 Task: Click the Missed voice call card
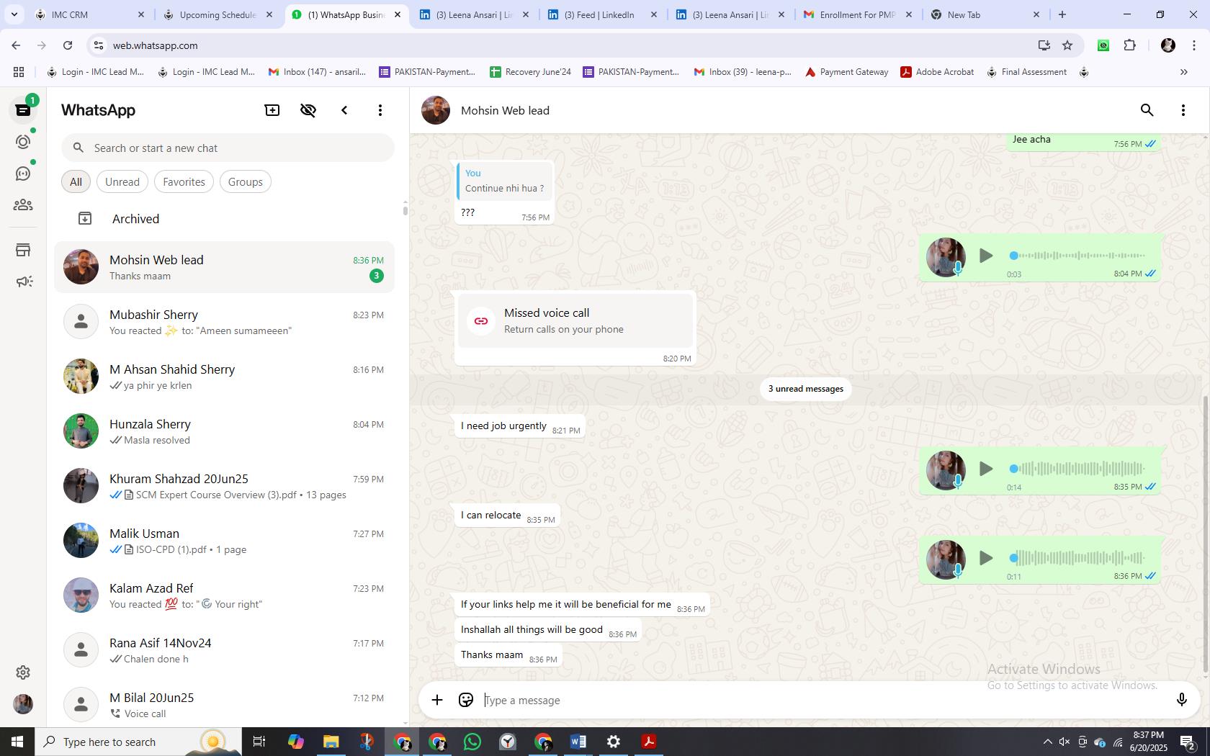point(575,321)
